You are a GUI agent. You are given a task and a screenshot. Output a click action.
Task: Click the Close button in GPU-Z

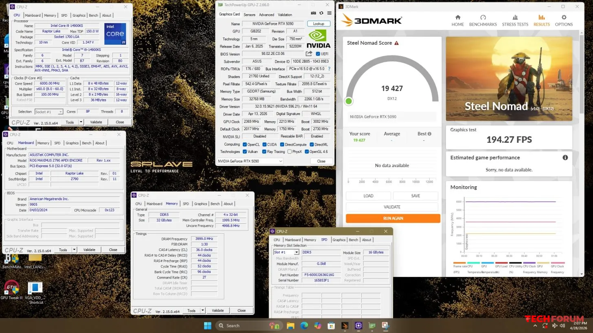[321, 161]
